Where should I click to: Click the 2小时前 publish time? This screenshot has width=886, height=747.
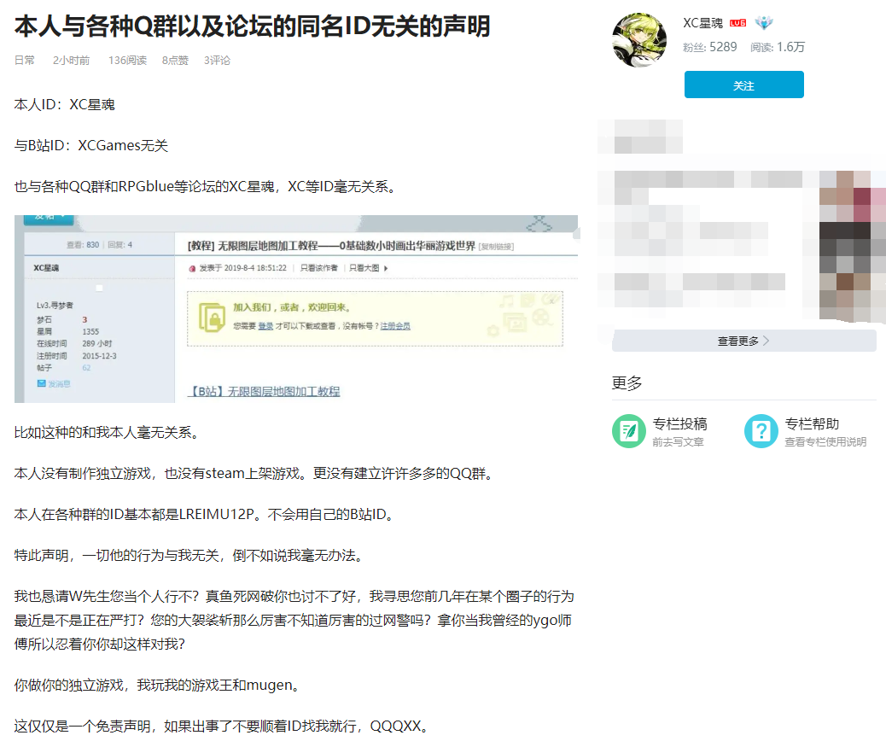tap(71, 61)
